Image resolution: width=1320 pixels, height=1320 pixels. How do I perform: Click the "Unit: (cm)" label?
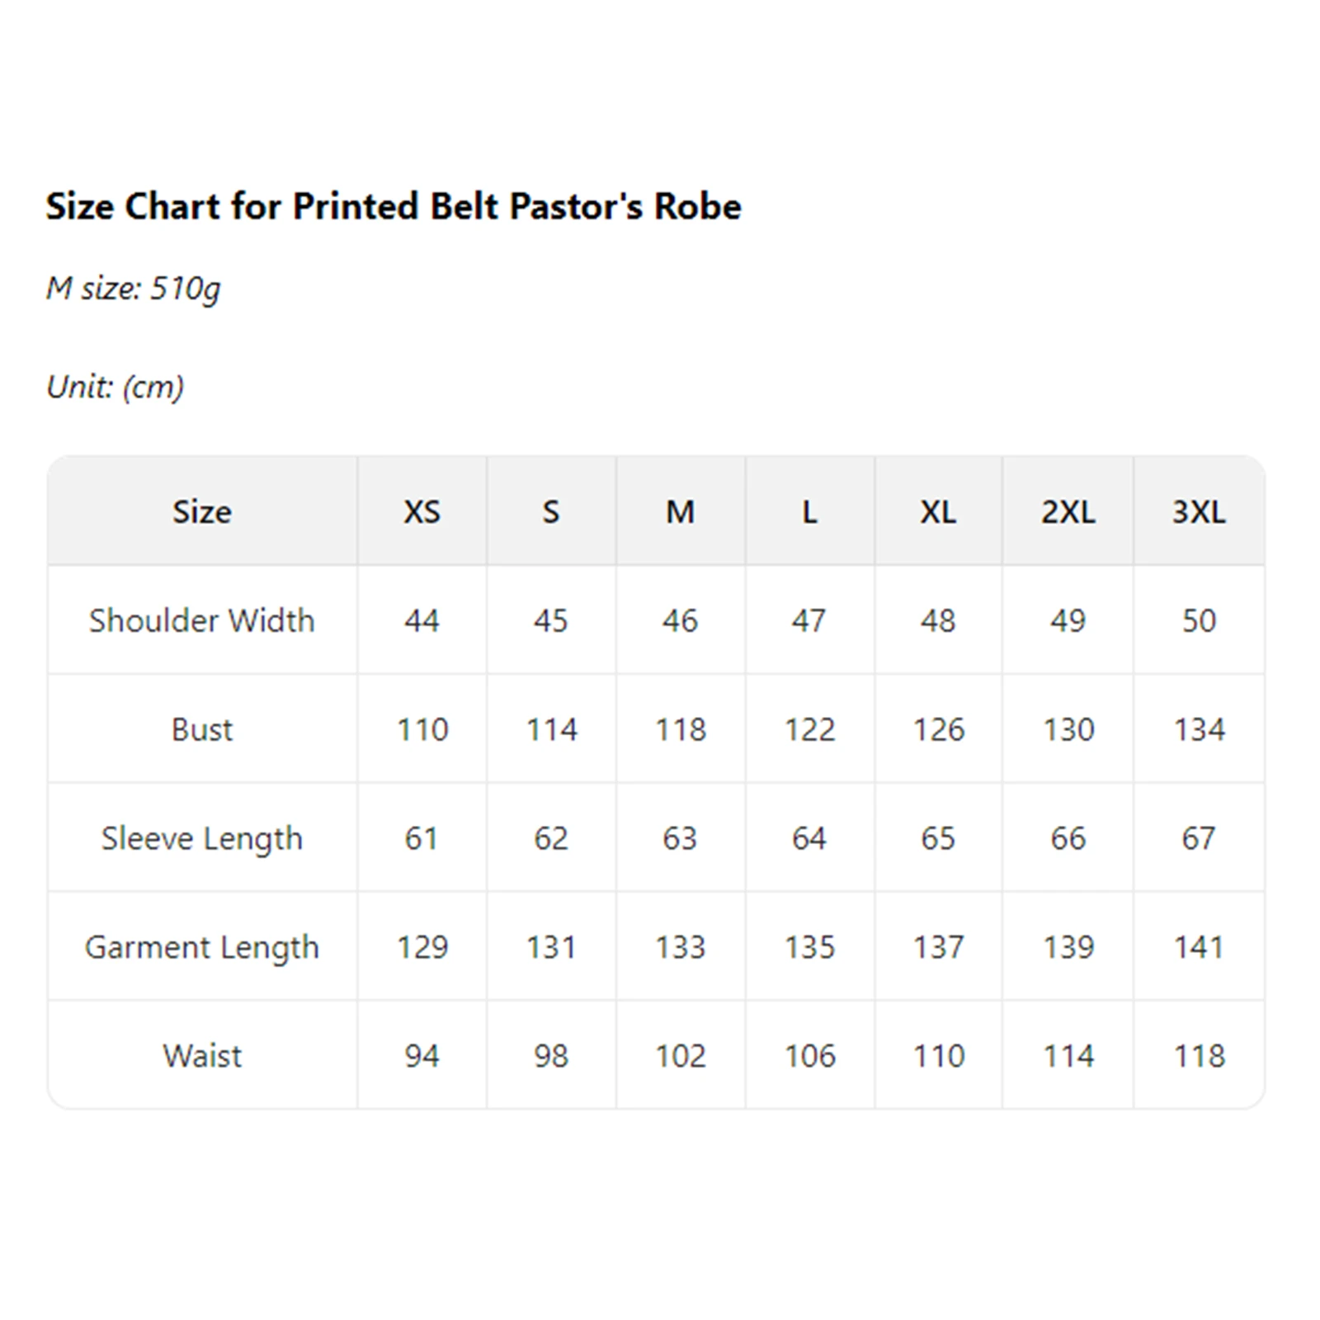[x=115, y=386]
